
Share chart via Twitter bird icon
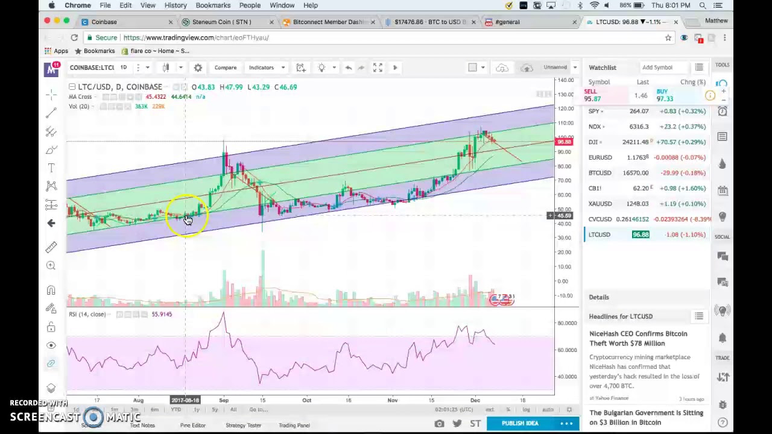(x=457, y=424)
